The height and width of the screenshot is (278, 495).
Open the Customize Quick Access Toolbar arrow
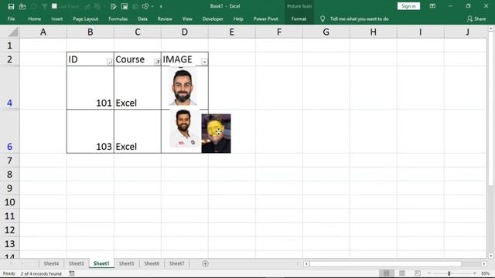[x=161, y=6]
